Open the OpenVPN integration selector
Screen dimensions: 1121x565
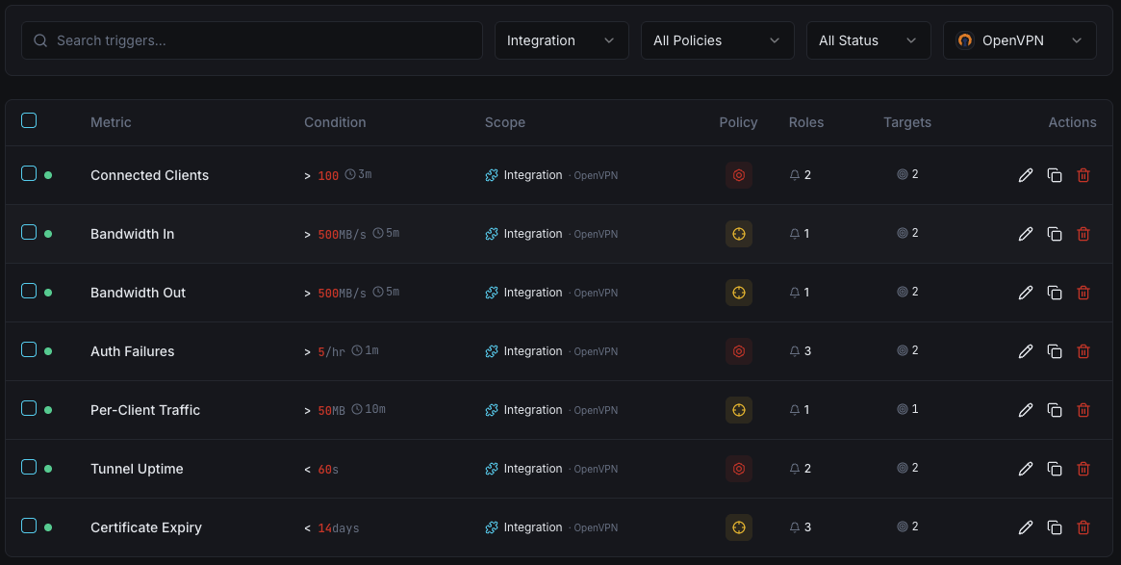click(x=1019, y=39)
